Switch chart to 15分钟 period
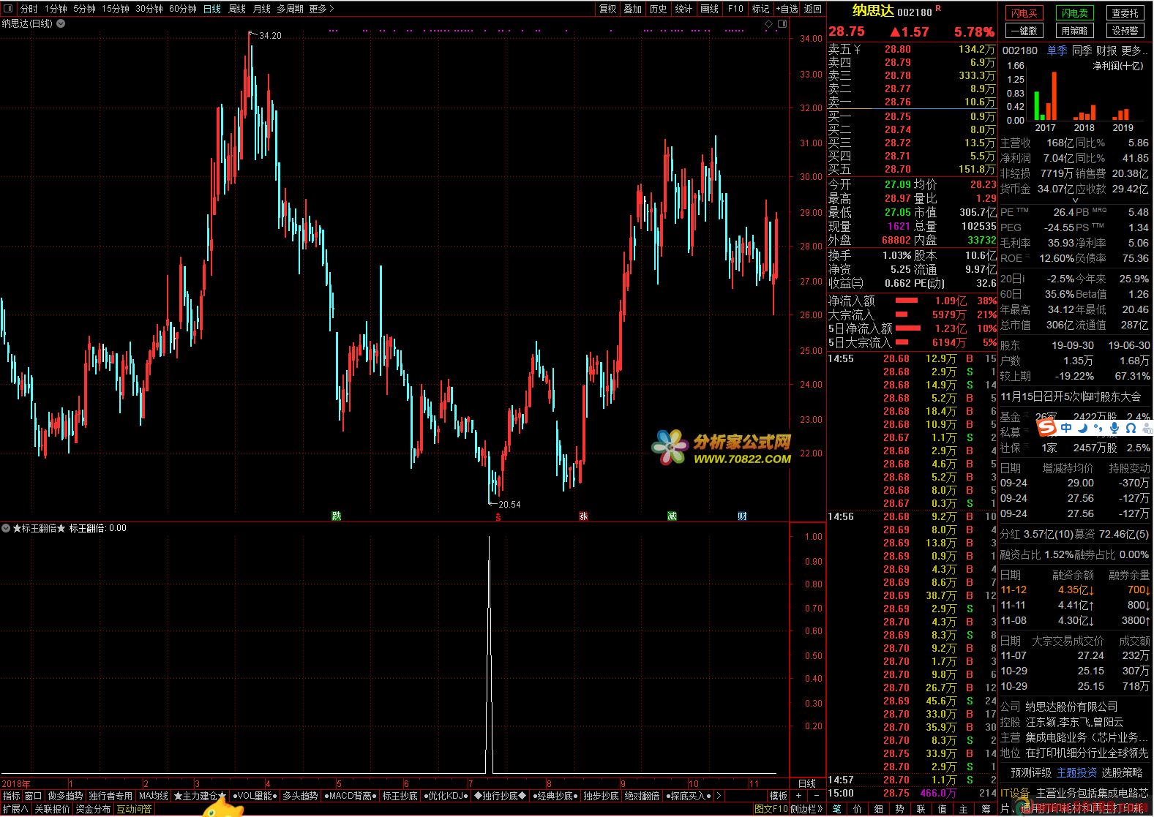The height and width of the screenshot is (817, 1154). click(x=116, y=9)
